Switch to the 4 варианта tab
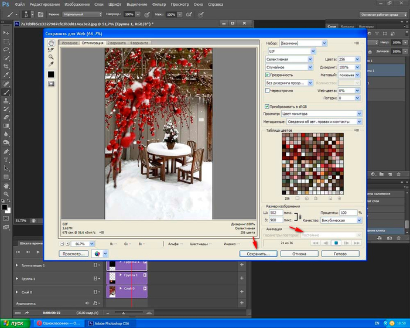Viewport: 410px width, 328px height. pyautogui.click(x=139, y=43)
